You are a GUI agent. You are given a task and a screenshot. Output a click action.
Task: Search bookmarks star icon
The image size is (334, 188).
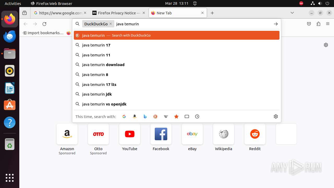pyautogui.click(x=176, y=116)
